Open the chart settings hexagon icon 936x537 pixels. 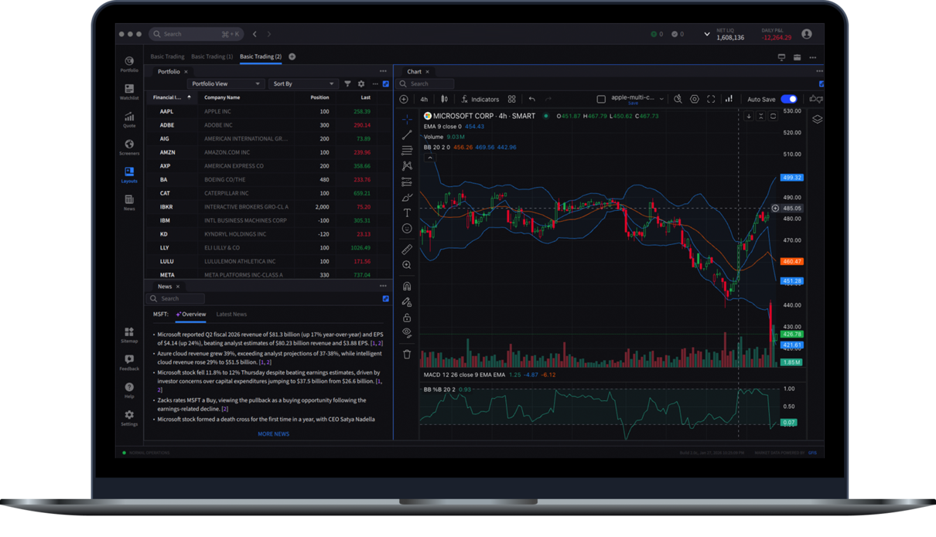pyautogui.click(x=695, y=99)
